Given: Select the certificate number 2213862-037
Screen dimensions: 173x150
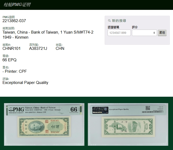Looking at the screenshot, I should 14,21.
